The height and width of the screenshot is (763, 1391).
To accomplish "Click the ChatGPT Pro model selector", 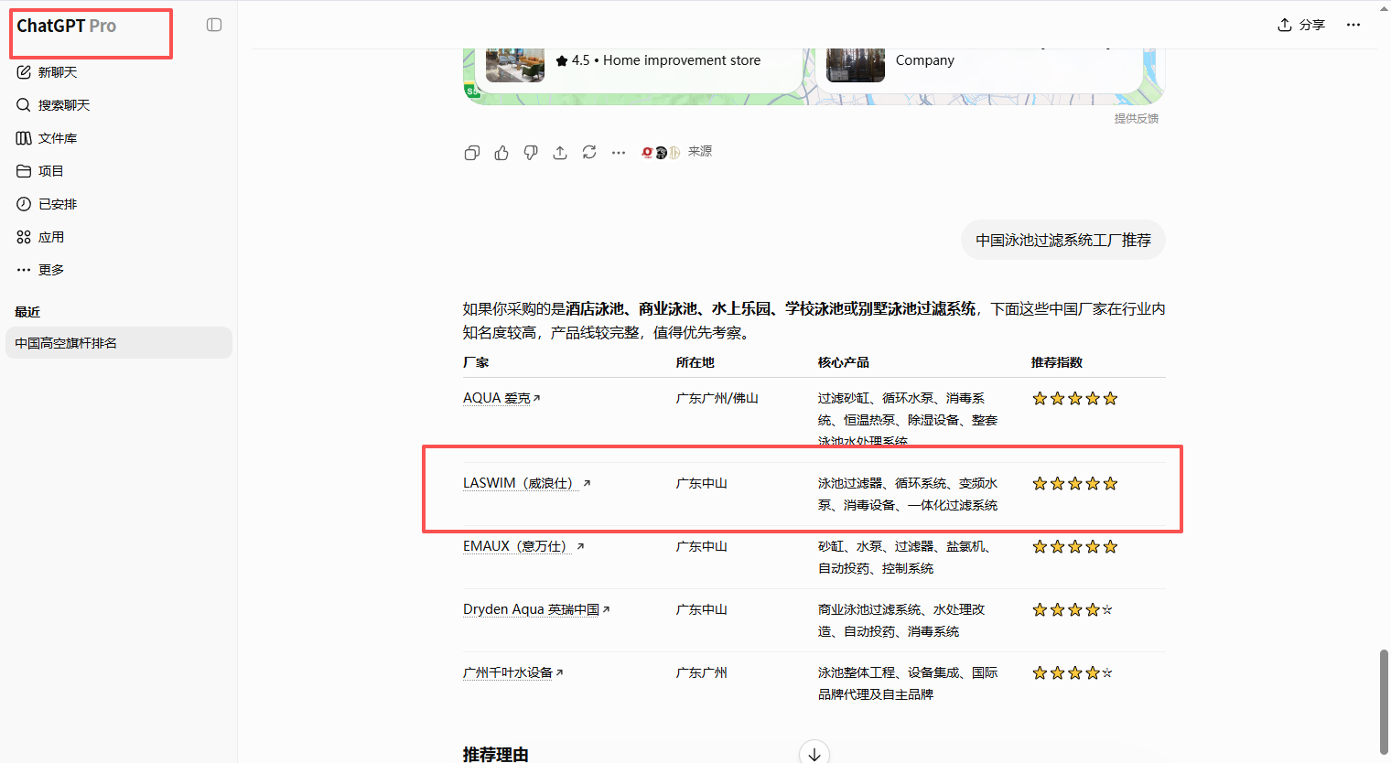I will click(x=66, y=26).
